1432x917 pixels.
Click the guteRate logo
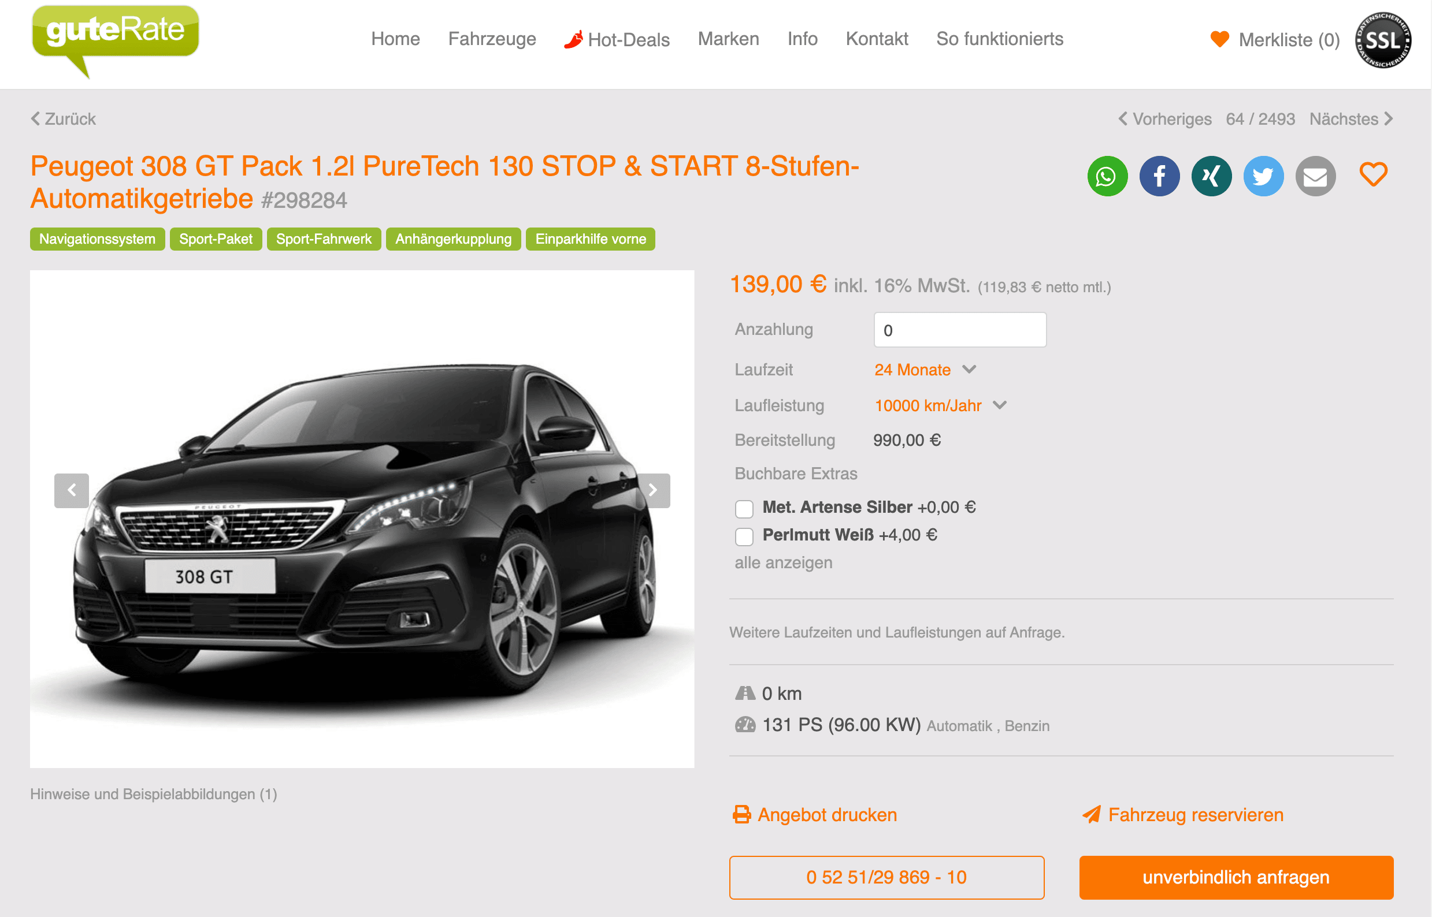pos(115,40)
